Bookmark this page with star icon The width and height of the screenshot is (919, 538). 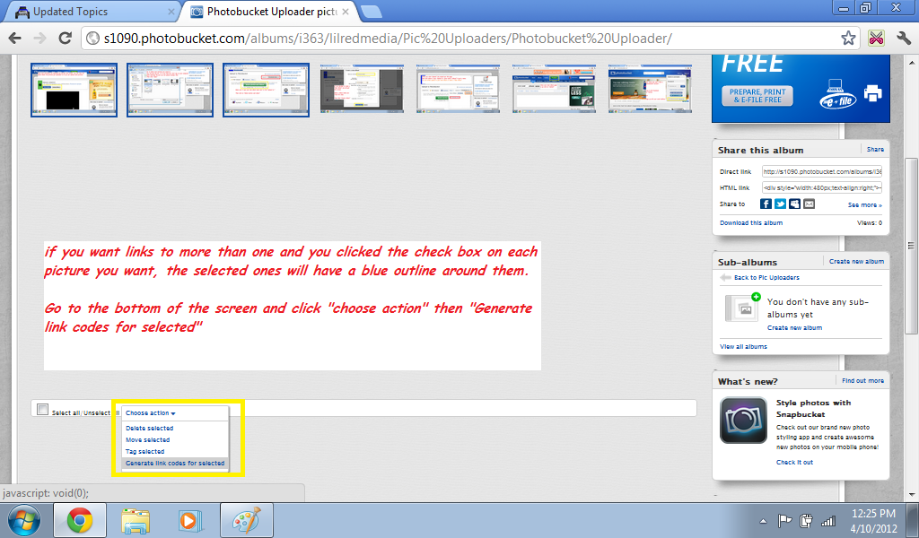click(x=848, y=39)
